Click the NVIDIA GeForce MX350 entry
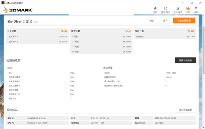 point(37,123)
